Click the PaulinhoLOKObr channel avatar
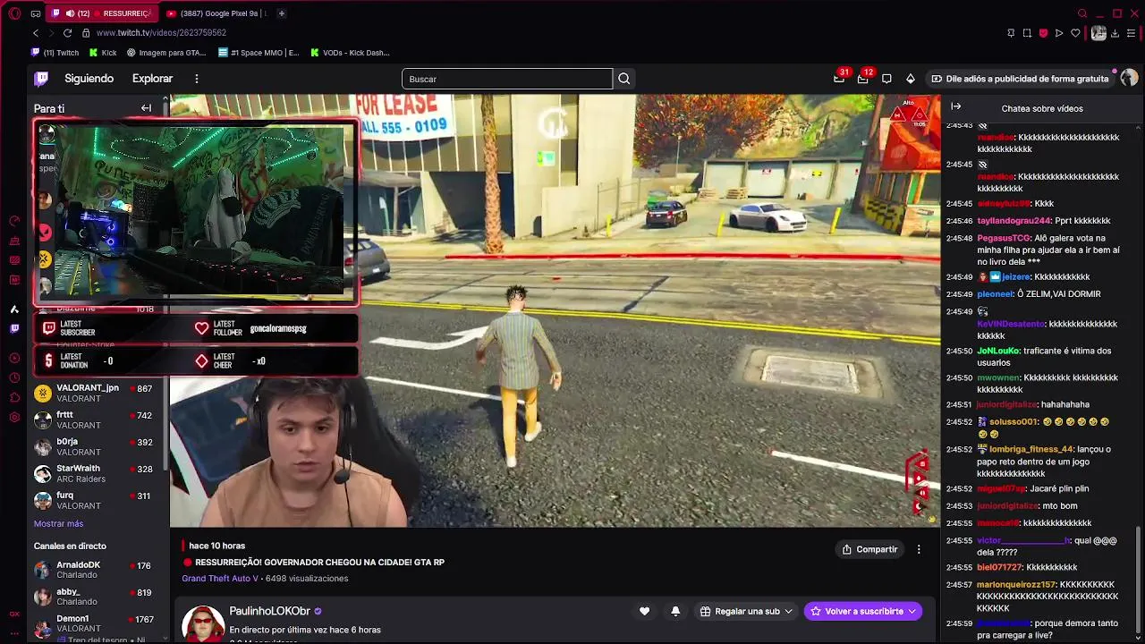Viewport: 1145px width, 644px height. pos(203,623)
